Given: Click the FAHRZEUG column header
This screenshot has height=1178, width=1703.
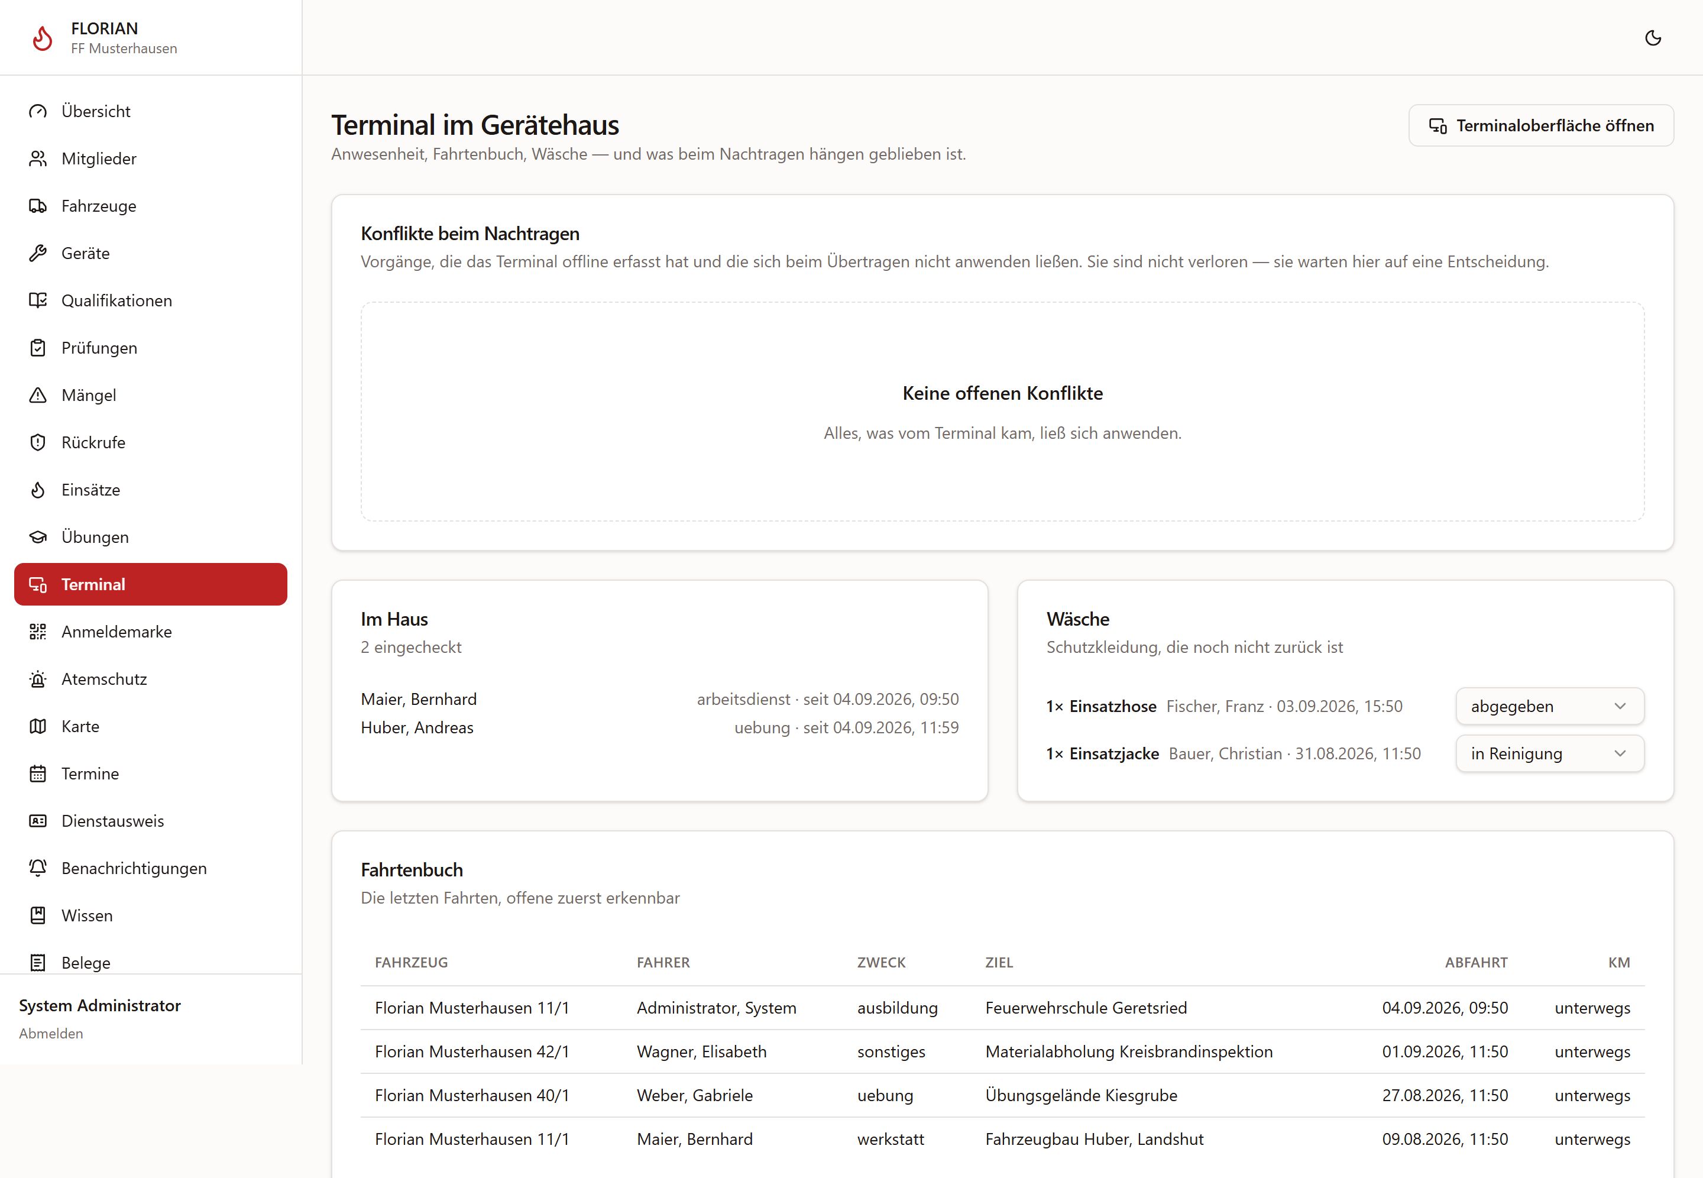Looking at the screenshot, I should coord(411,963).
